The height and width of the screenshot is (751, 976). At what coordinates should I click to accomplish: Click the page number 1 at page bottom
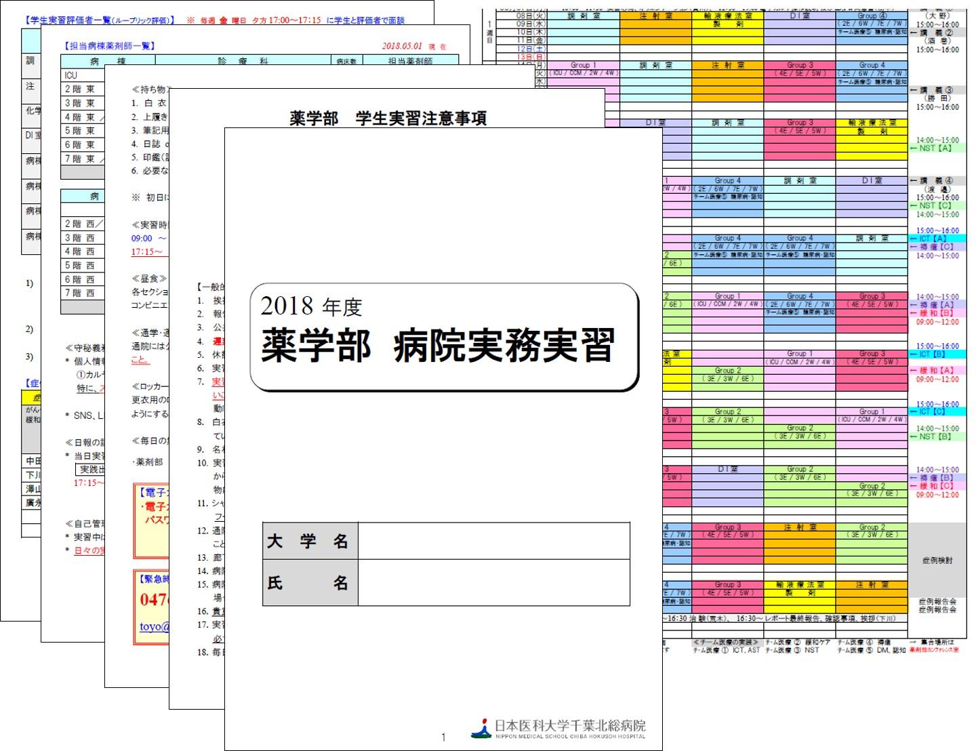click(x=444, y=734)
